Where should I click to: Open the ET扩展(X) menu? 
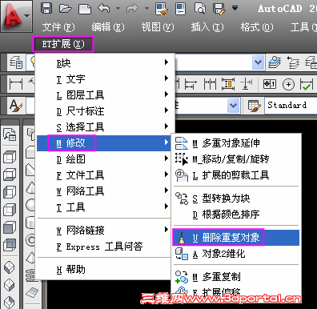pos(63,44)
